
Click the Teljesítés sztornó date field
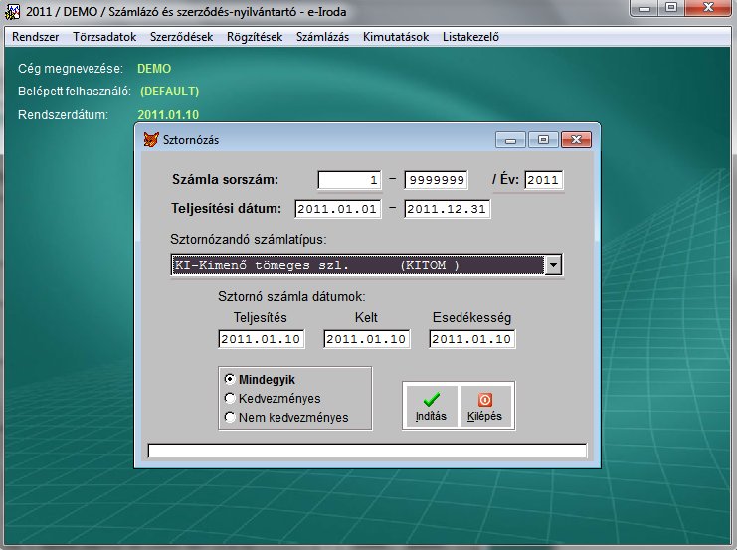260,339
